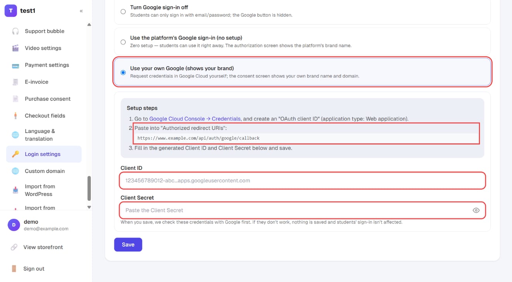
Task: Click the document icon beside Purchase consent
Action: pos(15,99)
